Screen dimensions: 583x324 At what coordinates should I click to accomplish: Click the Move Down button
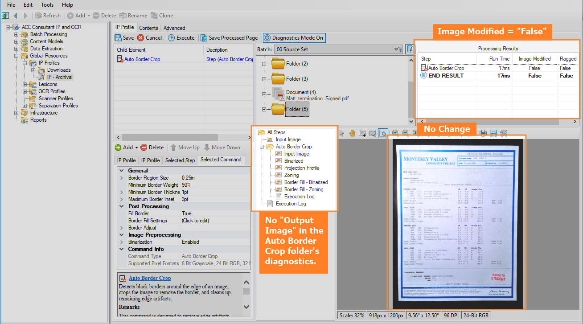coord(222,148)
